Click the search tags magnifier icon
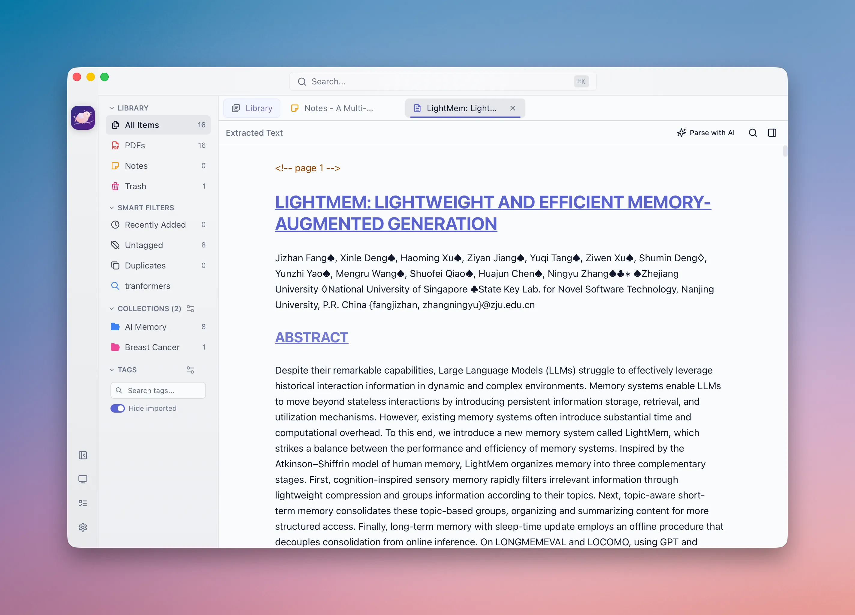Image resolution: width=855 pixels, height=615 pixels. coord(119,390)
